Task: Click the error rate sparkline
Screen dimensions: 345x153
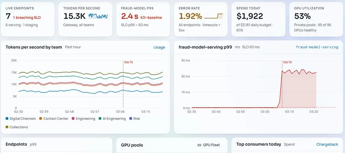Action: [213, 16]
